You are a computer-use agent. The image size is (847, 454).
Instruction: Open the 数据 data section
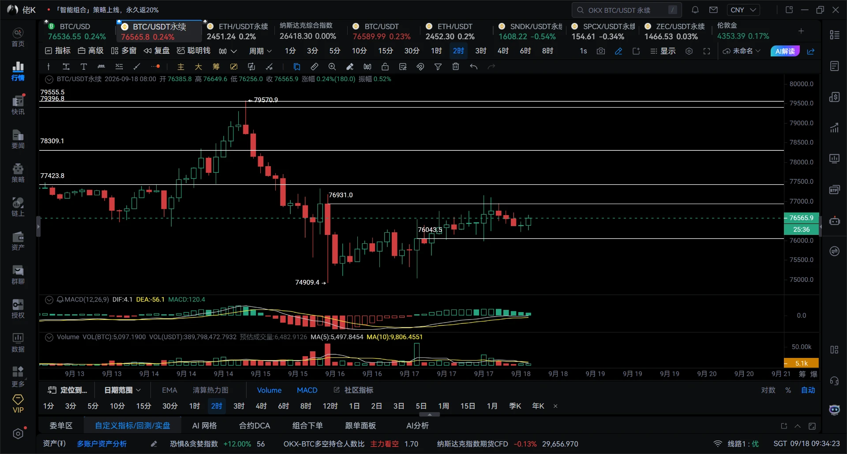pyautogui.click(x=18, y=342)
